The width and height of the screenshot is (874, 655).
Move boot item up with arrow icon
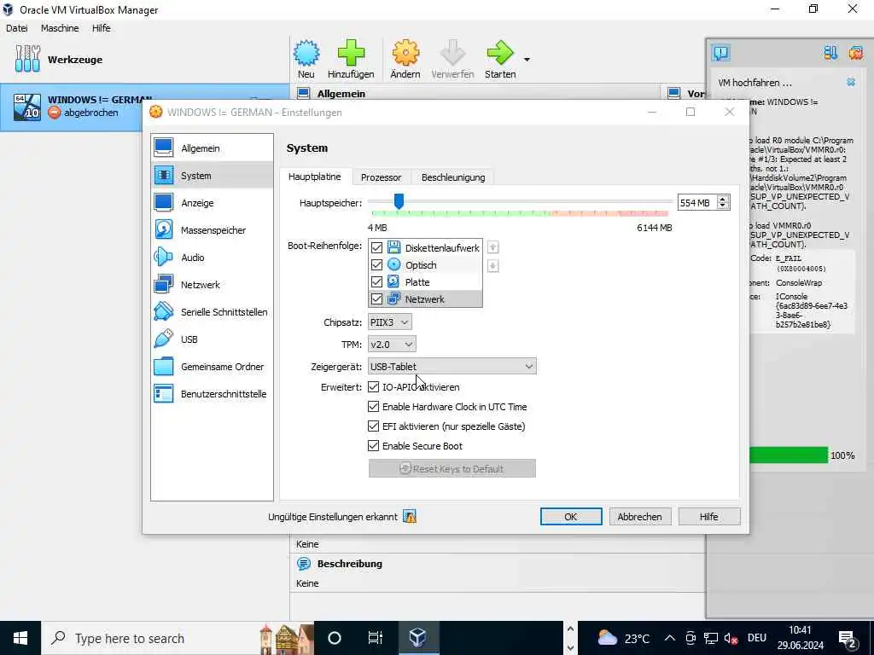492,247
